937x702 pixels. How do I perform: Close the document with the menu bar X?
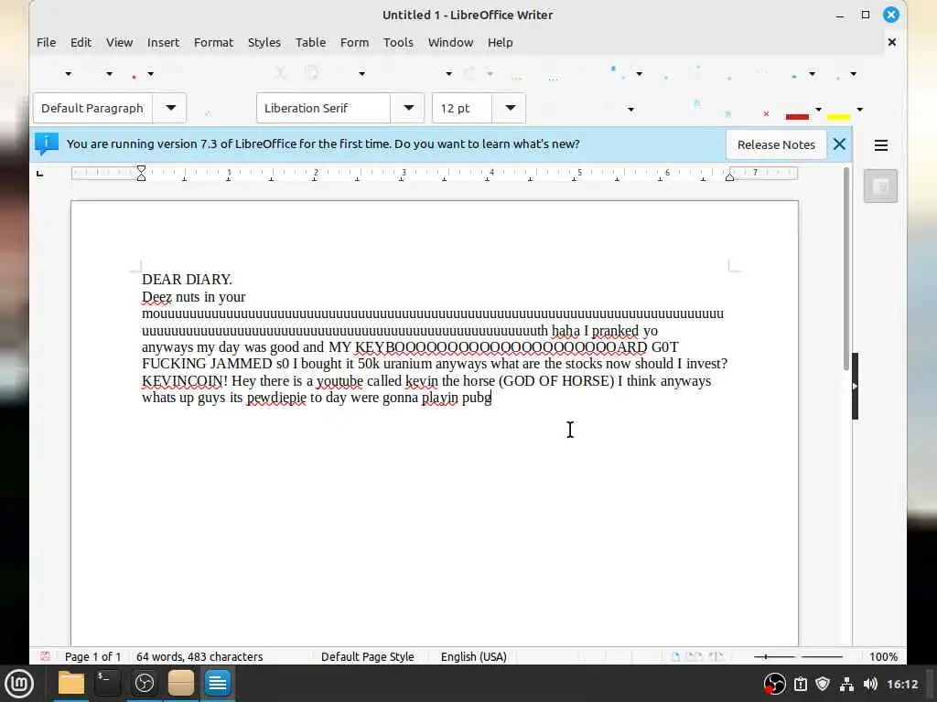(891, 42)
